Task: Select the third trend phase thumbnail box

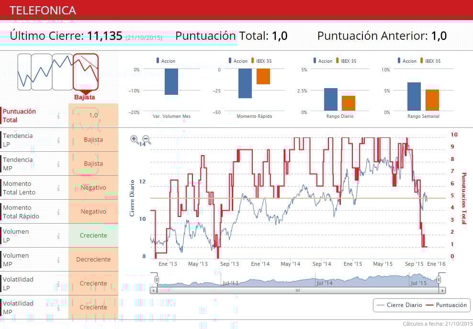Action: (62, 72)
